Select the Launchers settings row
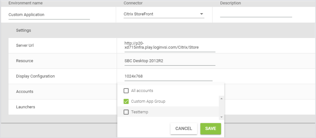Image resolution: width=316 pixels, height=138 pixels. click(x=26, y=107)
